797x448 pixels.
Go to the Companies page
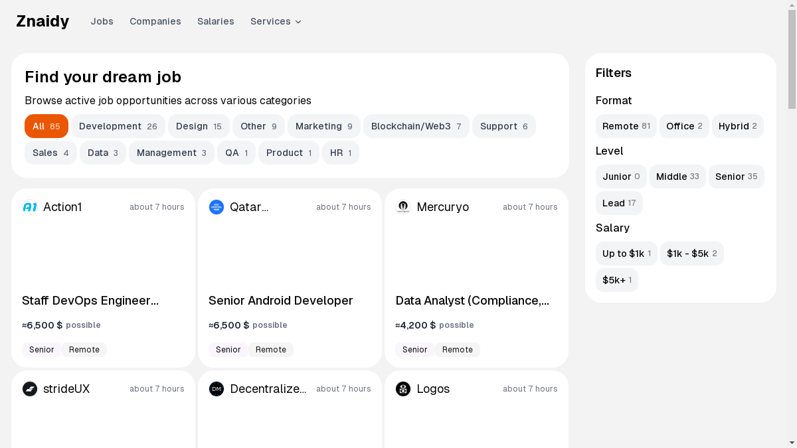pyautogui.click(x=155, y=21)
